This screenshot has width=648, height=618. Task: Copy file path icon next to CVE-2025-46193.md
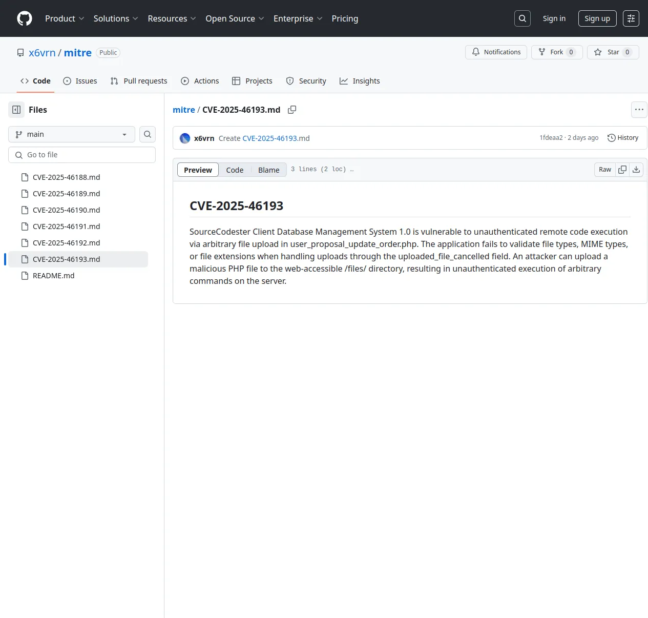292,110
